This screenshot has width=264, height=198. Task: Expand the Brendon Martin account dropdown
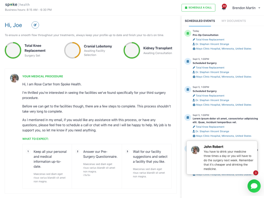point(246,8)
